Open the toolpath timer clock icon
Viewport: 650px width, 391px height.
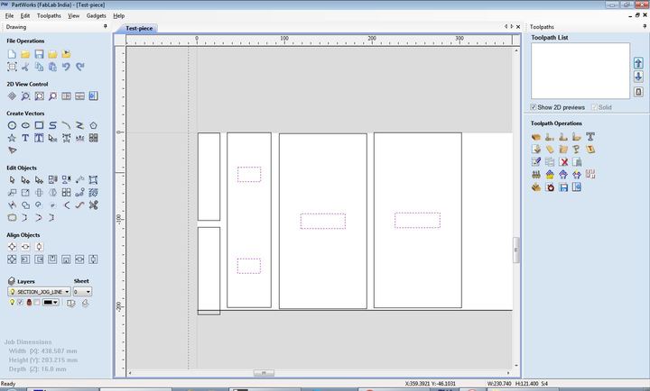[x=550, y=187]
